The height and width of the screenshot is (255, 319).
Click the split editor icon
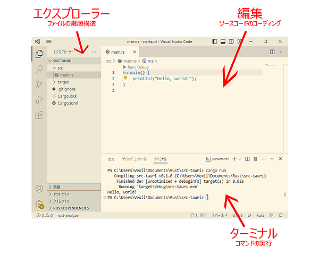pyautogui.click(x=273, y=52)
